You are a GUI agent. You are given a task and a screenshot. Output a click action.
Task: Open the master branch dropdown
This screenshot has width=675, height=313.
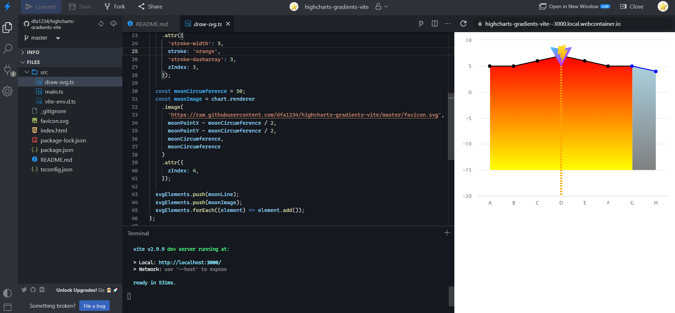point(42,38)
